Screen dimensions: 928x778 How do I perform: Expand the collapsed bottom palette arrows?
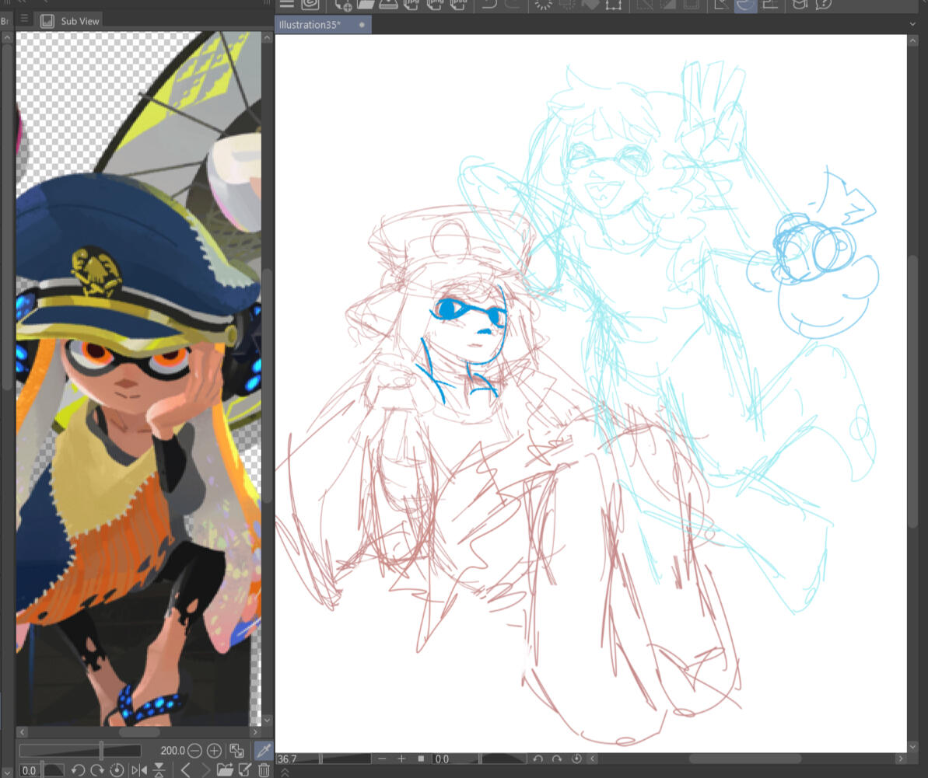pos(285,772)
